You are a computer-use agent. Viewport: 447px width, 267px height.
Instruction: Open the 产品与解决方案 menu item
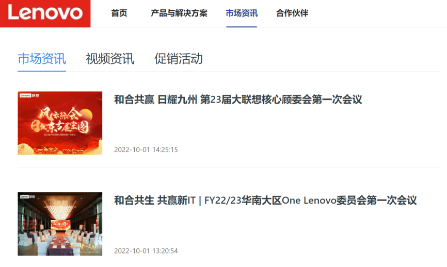pyautogui.click(x=179, y=13)
